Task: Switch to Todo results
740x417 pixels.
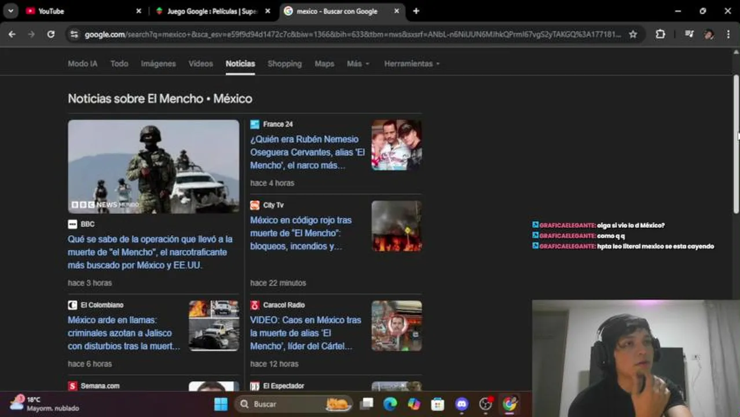Action: [x=119, y=64]
